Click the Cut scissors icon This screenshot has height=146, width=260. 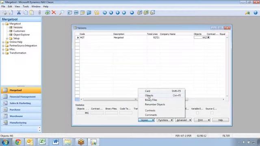point(19,13)
